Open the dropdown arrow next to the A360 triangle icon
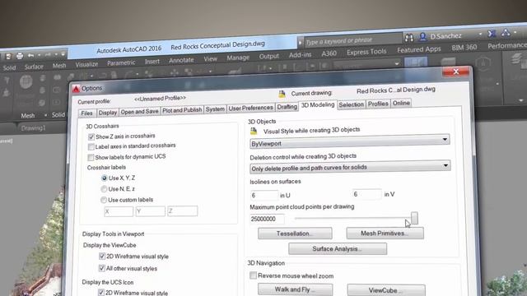The height and width of the screenshot is (296, 527). [515, 32]
